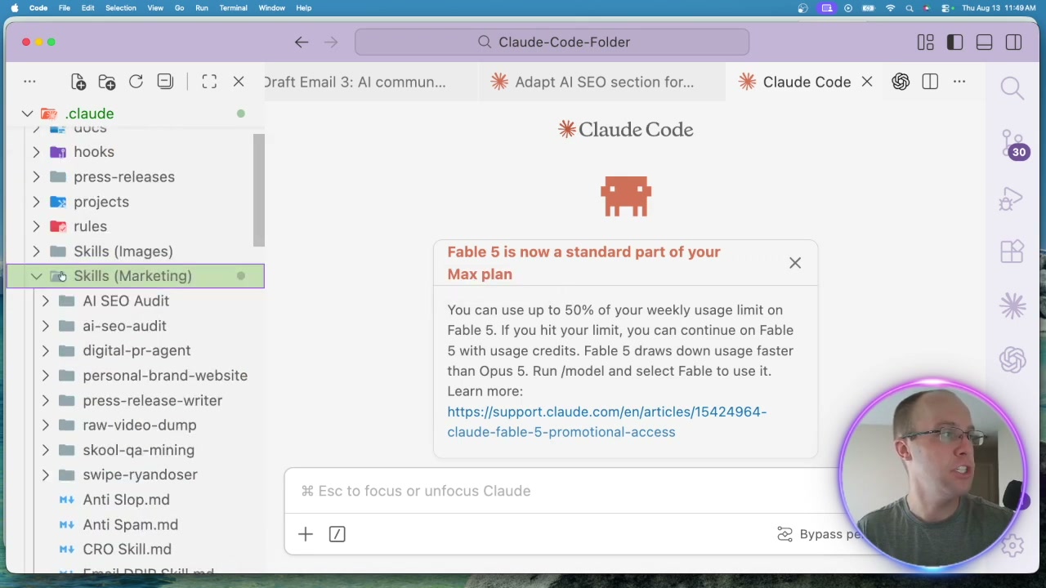Open the Customize Layout icon

tap(925, 42)
